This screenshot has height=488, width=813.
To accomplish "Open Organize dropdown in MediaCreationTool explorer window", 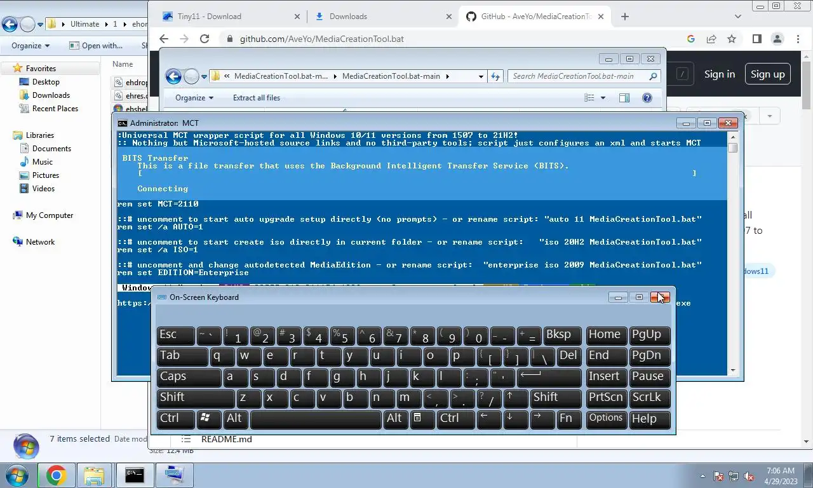I will click(194, 98).
